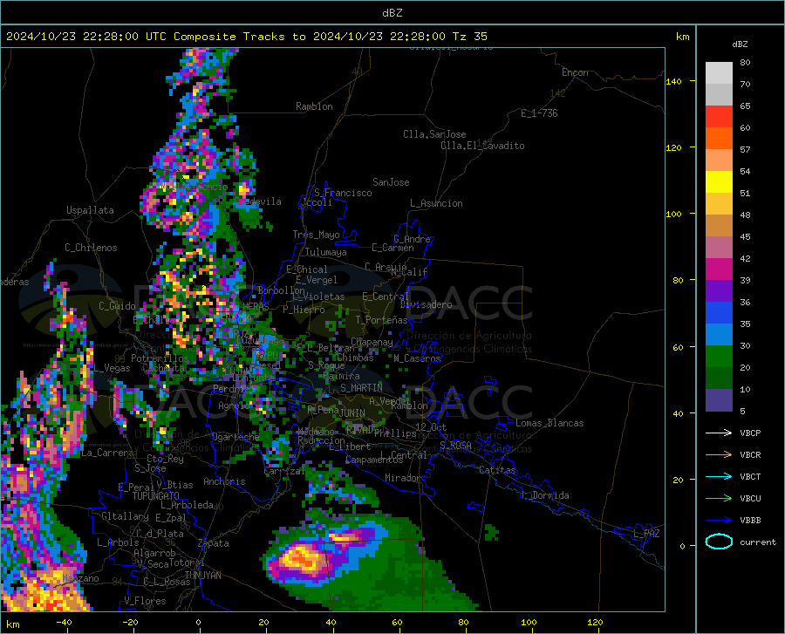Click the L_PAZ map label
The height and width of the screenshot is (634, 785).
click(646, 534)
